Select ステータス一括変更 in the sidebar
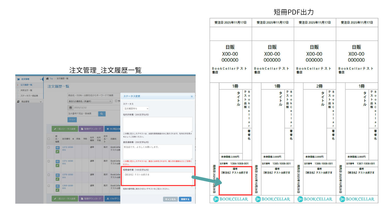 pos(29,96)
